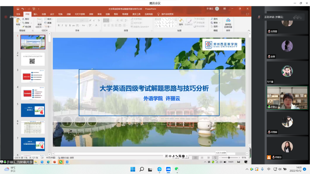Image resolution: width=310 pixels, height=174 pixels.
Task: Start slide show from status bar
Action: pos(215,158)
